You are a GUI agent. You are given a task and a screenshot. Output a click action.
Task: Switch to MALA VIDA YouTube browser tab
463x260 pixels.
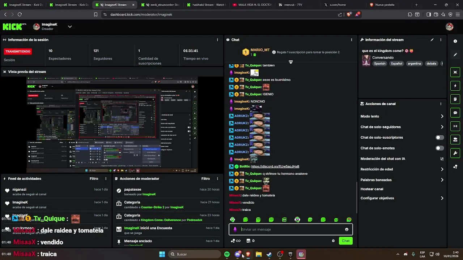click(252, 5)
